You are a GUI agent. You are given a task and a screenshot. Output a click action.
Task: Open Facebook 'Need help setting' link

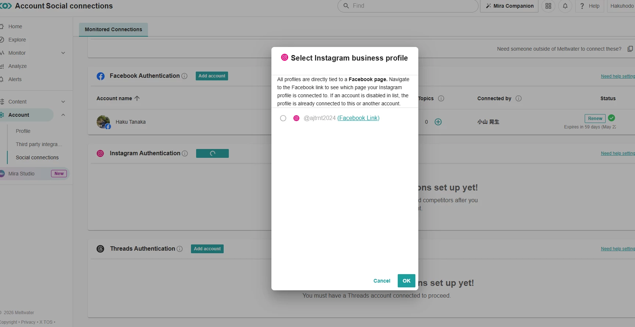point(618,76)
